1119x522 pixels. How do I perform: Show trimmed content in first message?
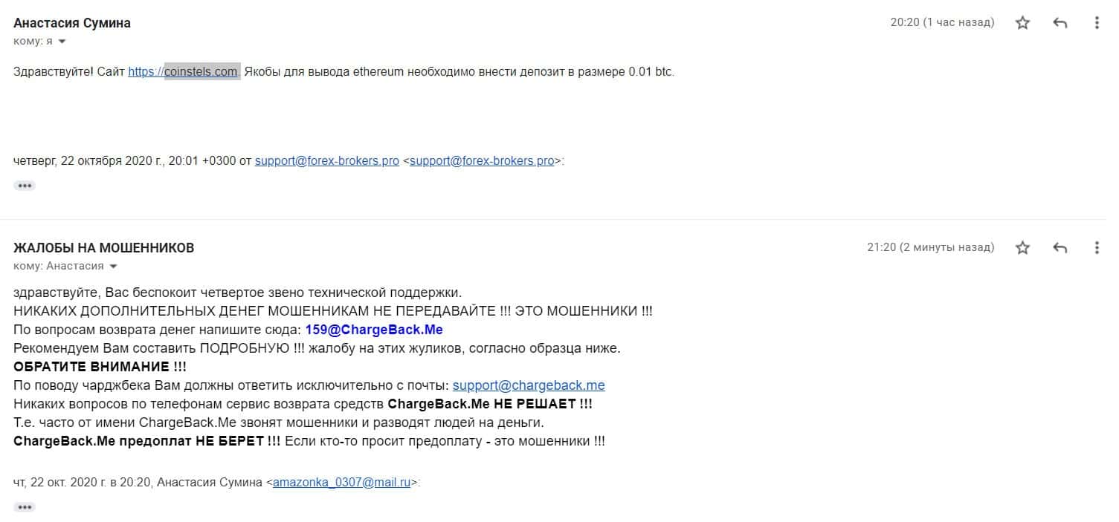[25, 185]
